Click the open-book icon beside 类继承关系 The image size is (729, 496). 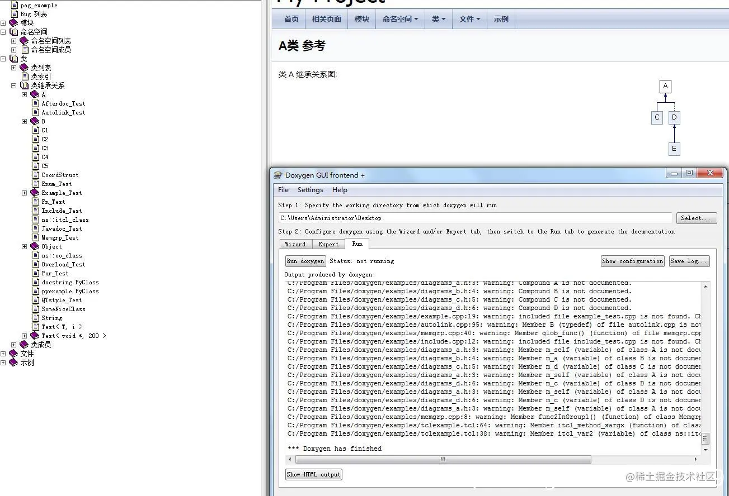tap(24, 85)
